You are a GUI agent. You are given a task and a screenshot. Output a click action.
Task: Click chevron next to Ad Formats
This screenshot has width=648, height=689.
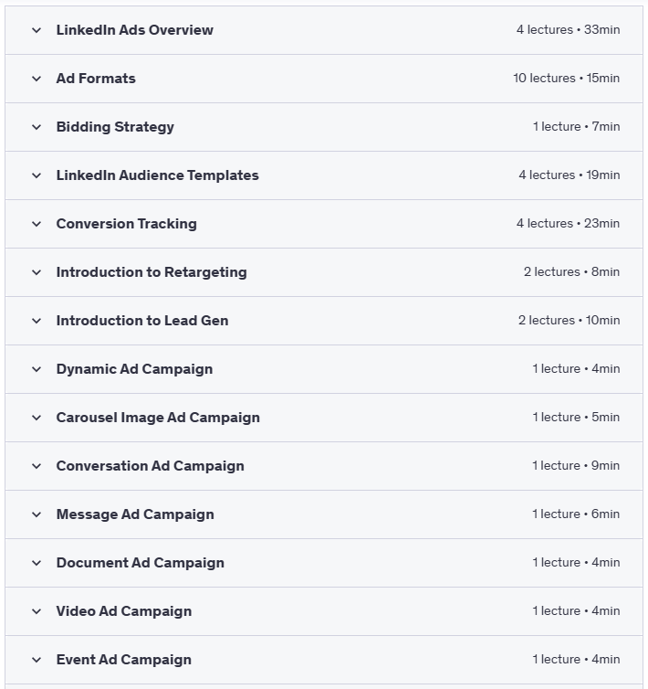37,79
